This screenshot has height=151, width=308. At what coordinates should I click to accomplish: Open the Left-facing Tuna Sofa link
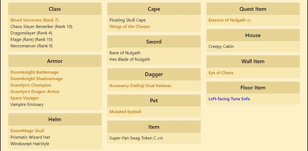pos(229,99)
